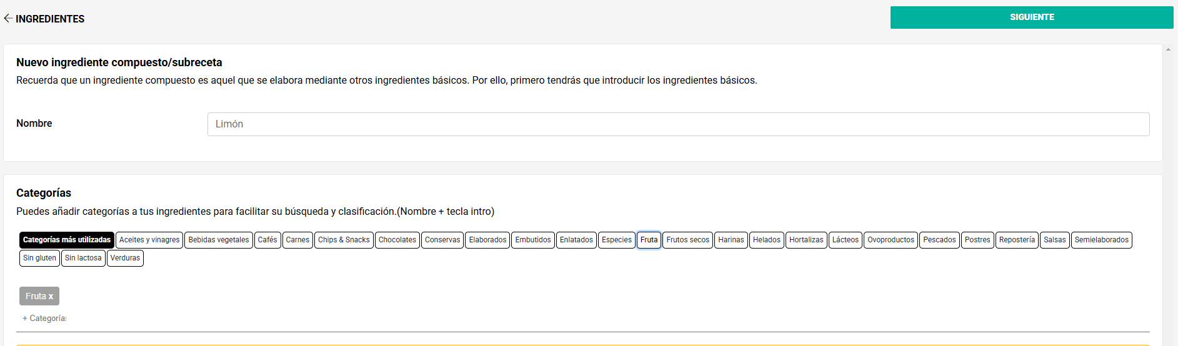Screen dimensions: 1178x346
Task: Toggle the Sin gluten category
Action: [39, 258]
